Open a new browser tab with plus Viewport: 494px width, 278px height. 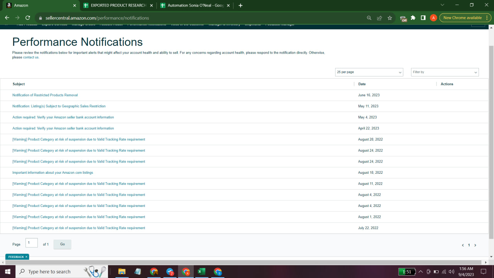point(240,5)
